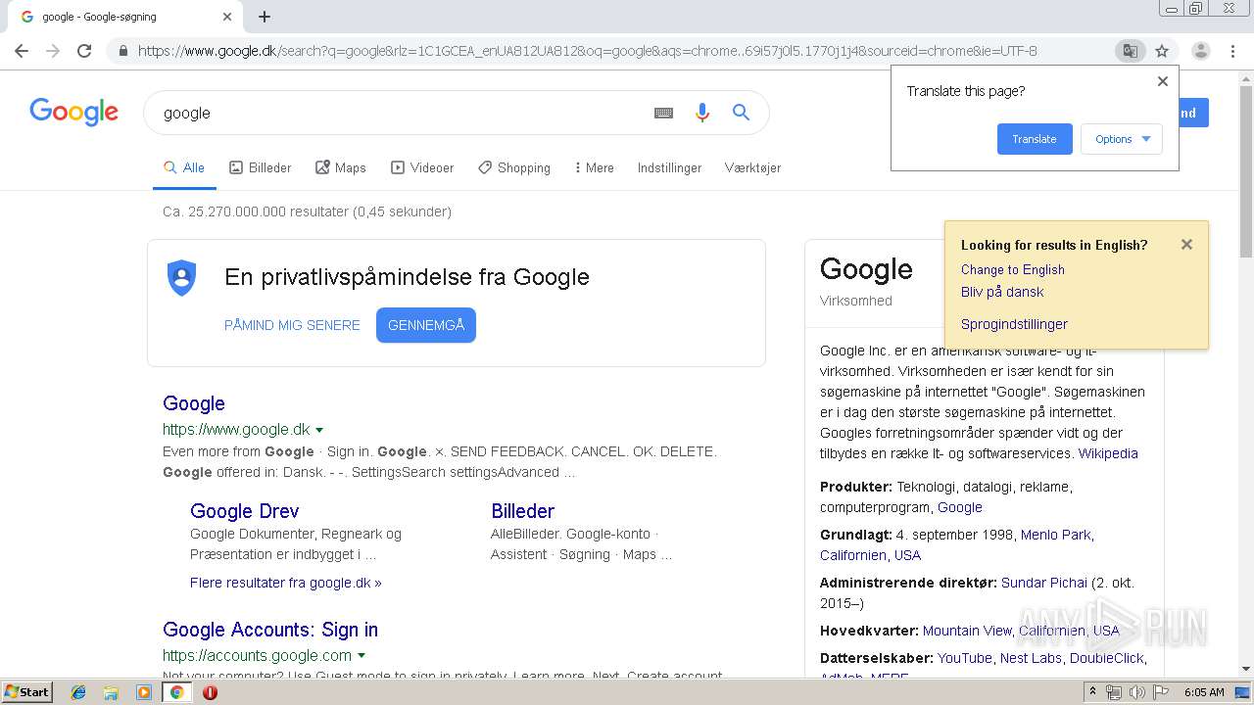This screenshot has height=705, width=1254.
Task: Click the red Opera icon in taskbar
Action: tap(210, 692)
